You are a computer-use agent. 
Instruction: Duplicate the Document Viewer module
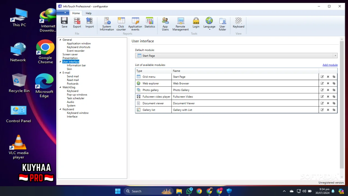tap(334, 103)
